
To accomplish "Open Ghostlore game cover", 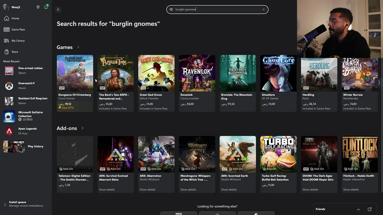I will (279, 73).
